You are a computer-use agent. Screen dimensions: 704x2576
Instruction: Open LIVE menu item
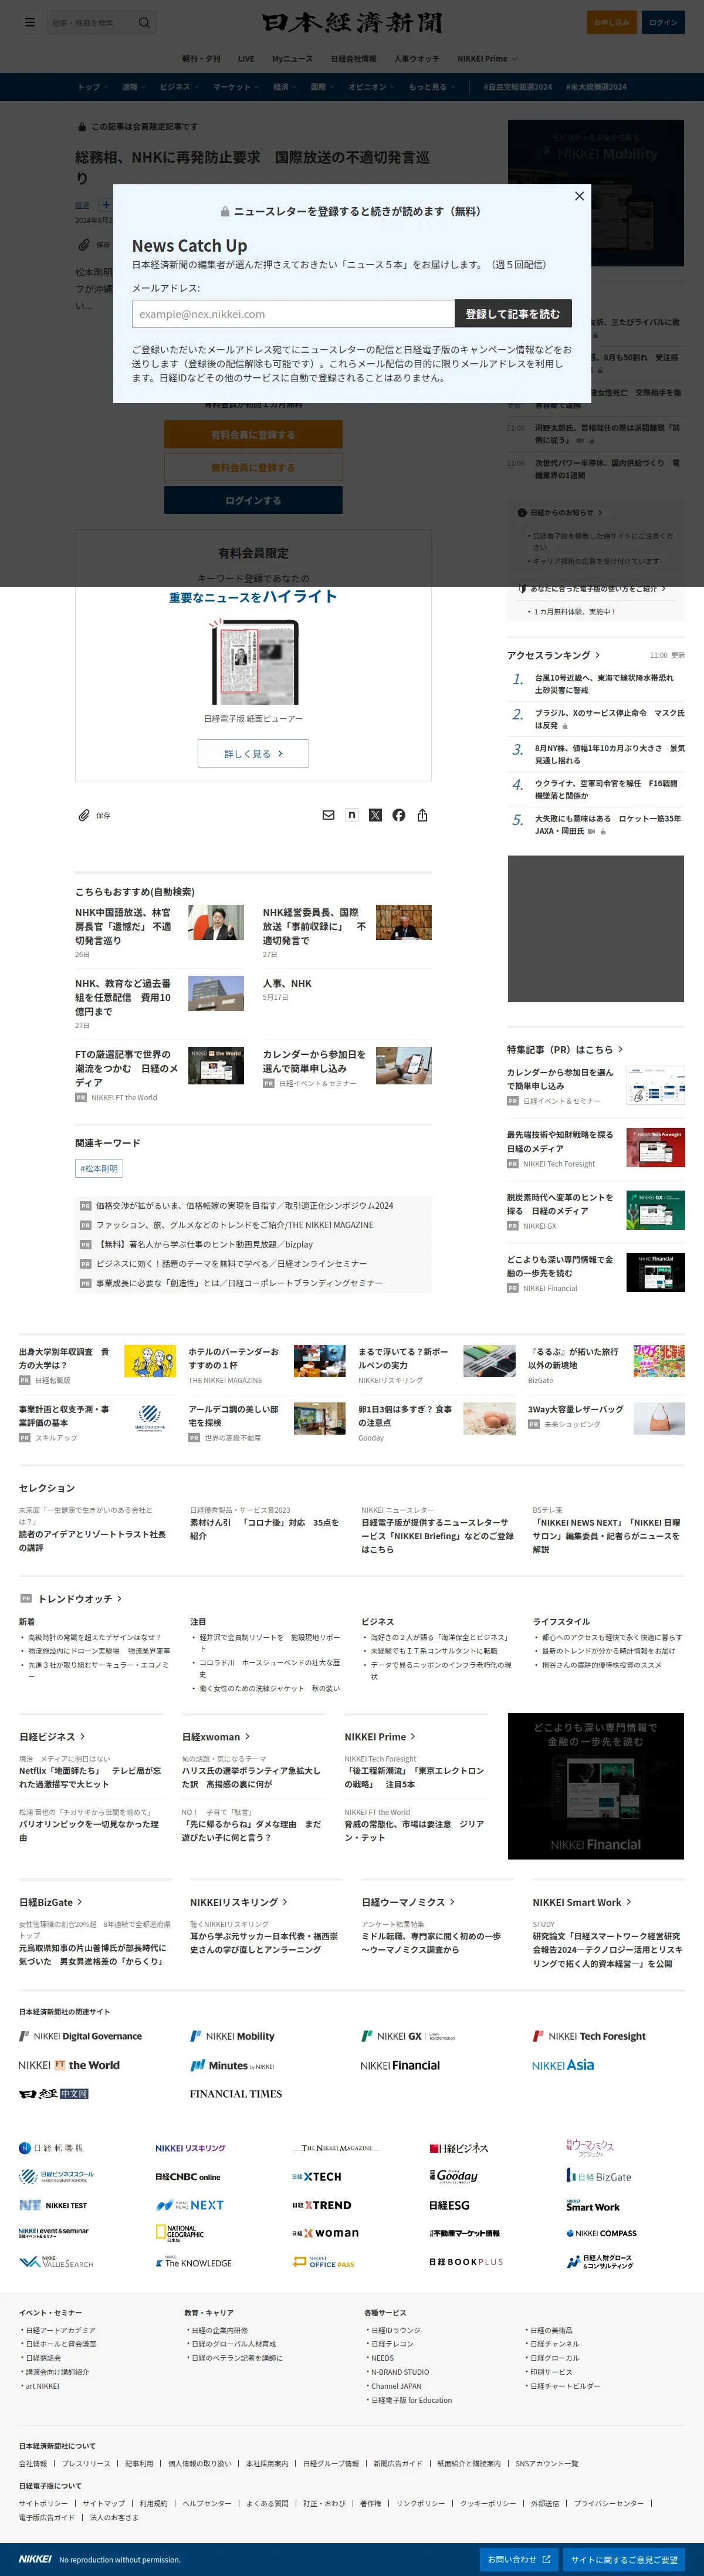point(246,58)
